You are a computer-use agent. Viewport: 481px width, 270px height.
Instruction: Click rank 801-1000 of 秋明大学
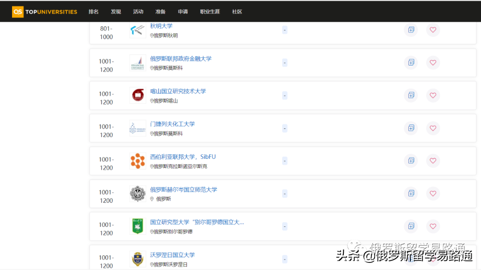pyautogui.click(x=106, y=32)
